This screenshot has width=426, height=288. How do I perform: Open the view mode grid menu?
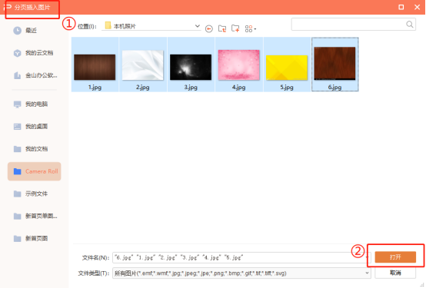point(250,28)
